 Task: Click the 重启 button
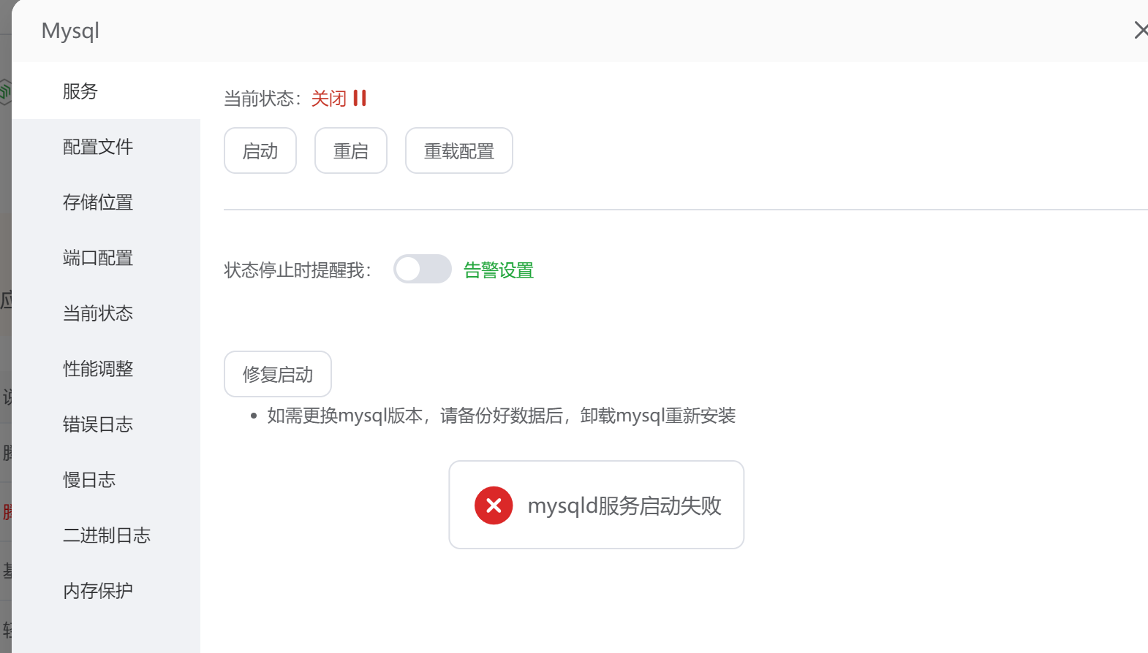click(x=351, y=150)
